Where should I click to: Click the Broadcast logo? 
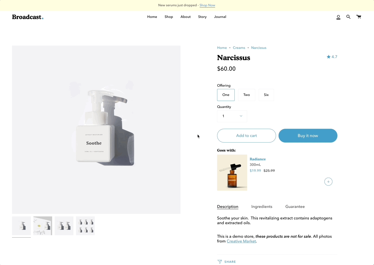coord(28,17)
